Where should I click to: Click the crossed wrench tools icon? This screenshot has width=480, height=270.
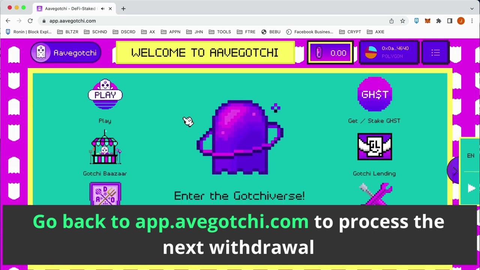375,194
